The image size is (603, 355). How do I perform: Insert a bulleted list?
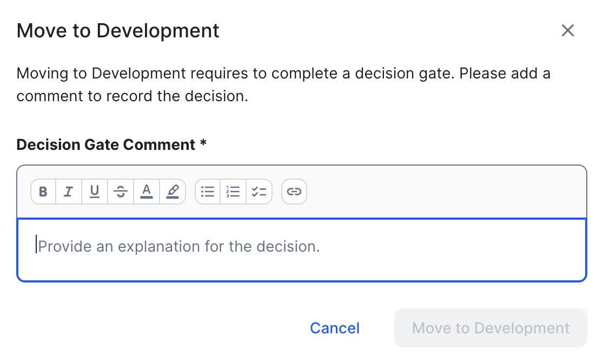pos(208,192)
